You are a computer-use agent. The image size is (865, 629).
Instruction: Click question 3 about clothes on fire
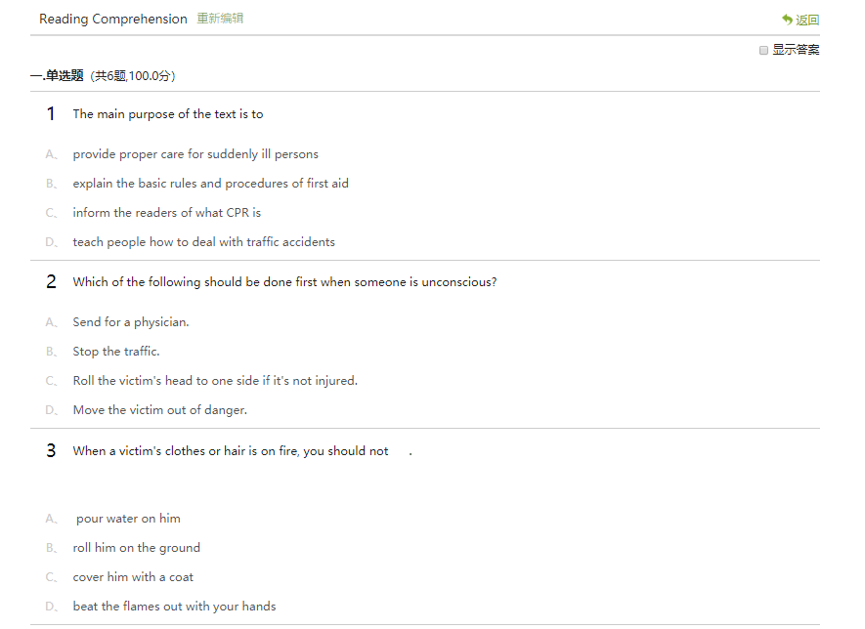tap(231, 451)
